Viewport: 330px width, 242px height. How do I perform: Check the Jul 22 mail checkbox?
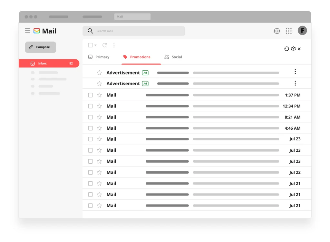click(91, 172)
